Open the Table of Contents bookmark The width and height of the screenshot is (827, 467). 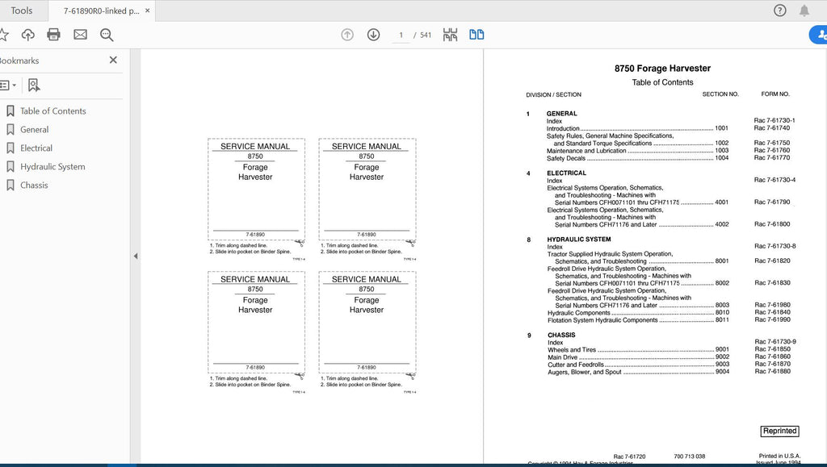[52, 111]
